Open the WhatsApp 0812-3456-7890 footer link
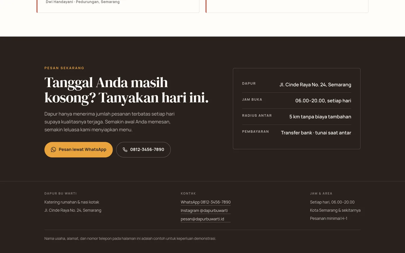The height and width of the screenshot is (253, 405). (206, 202)
